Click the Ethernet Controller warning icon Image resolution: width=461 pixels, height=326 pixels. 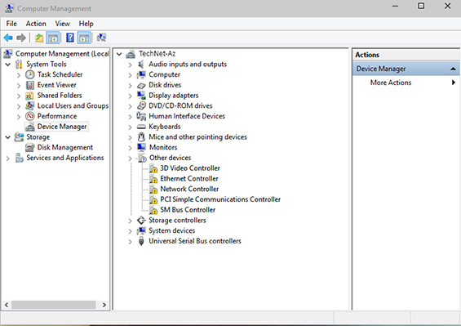click(153, 179)
